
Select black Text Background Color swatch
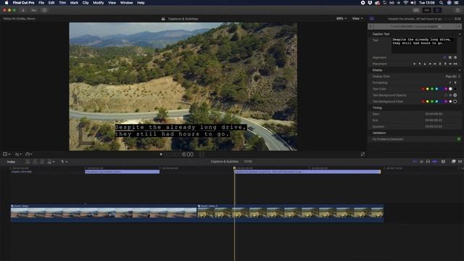[455, 101]
